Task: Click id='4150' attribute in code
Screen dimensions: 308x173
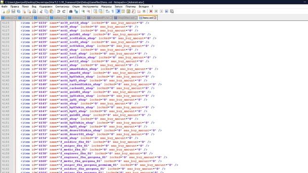Action: pyautogui.click(x=39, y=123)
